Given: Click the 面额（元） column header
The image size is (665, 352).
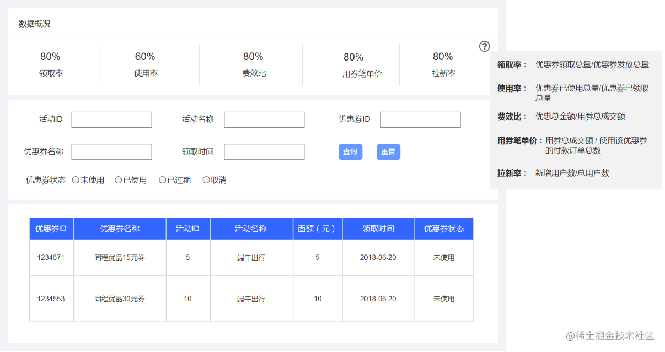Looking at the screenshot, I should click(x=318, y=229).
